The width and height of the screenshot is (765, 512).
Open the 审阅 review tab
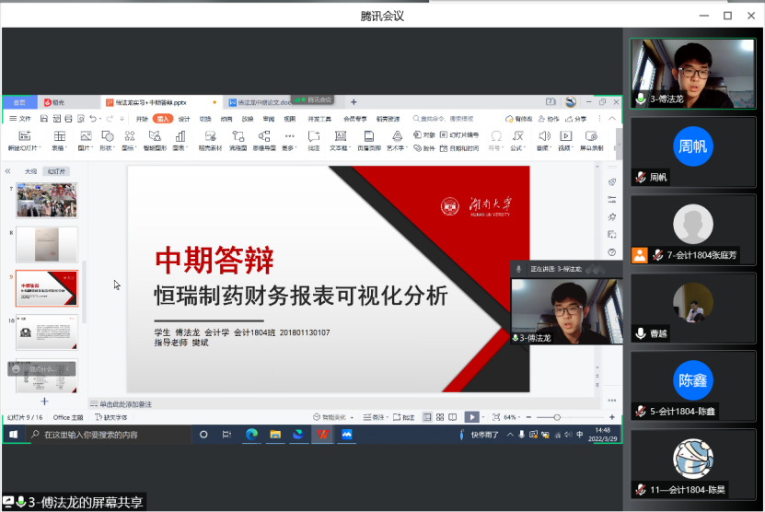tap(268, 119)
